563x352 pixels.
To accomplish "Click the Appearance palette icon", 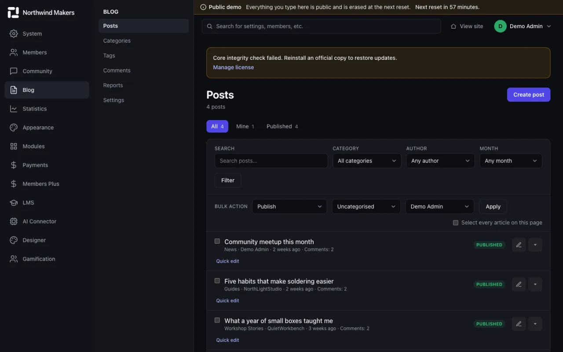I will click(14, 128).
